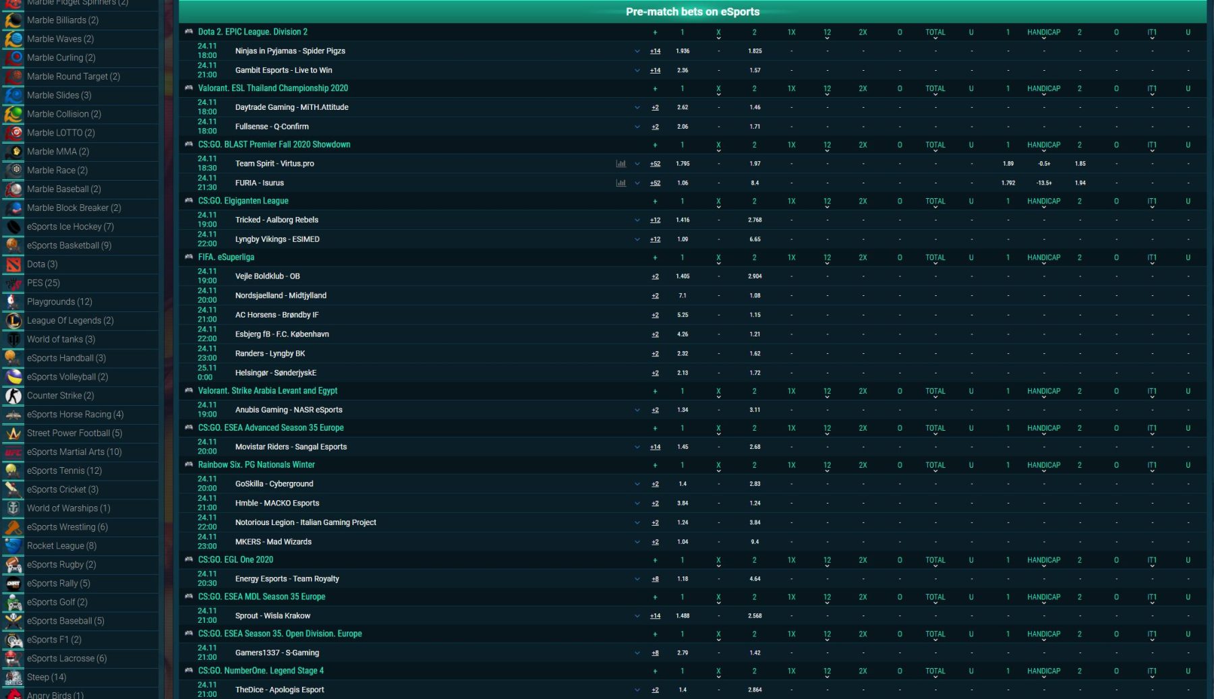Screen dimensions: 1214x699
Task: Pick Gamers1337 win odds 2.79
Action: click(683, 653)
